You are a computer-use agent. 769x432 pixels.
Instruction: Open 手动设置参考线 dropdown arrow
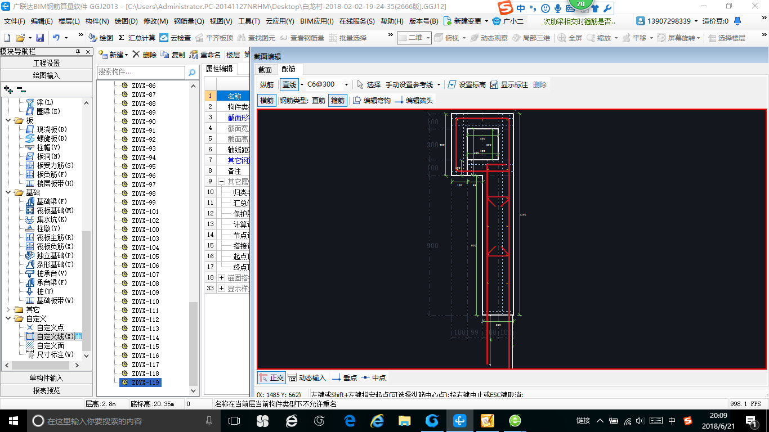pyautogui.click(x=439, y=84)
